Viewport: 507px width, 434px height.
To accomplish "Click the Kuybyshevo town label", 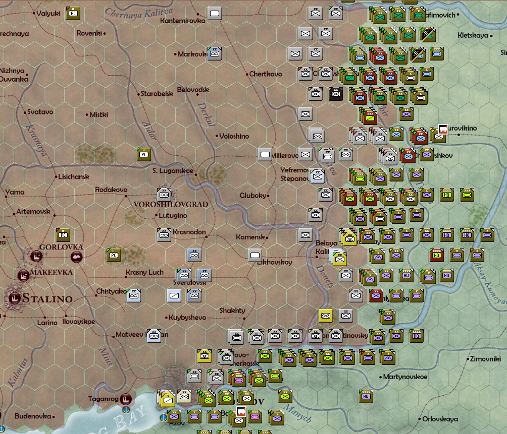I will [x=187, y=318].
